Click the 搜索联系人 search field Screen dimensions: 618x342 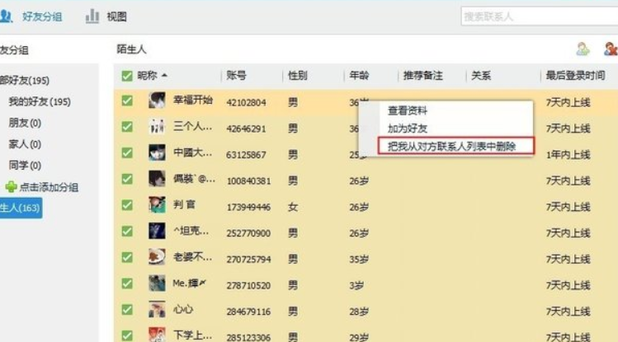click(539, 16)
